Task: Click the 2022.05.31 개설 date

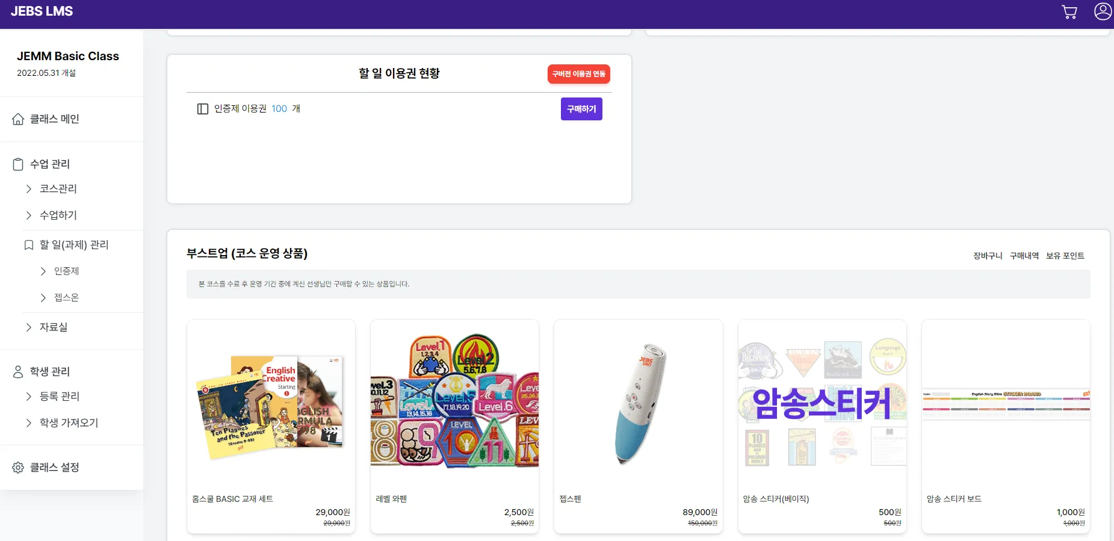Action: pyautogui.click(x=46, y=73)
